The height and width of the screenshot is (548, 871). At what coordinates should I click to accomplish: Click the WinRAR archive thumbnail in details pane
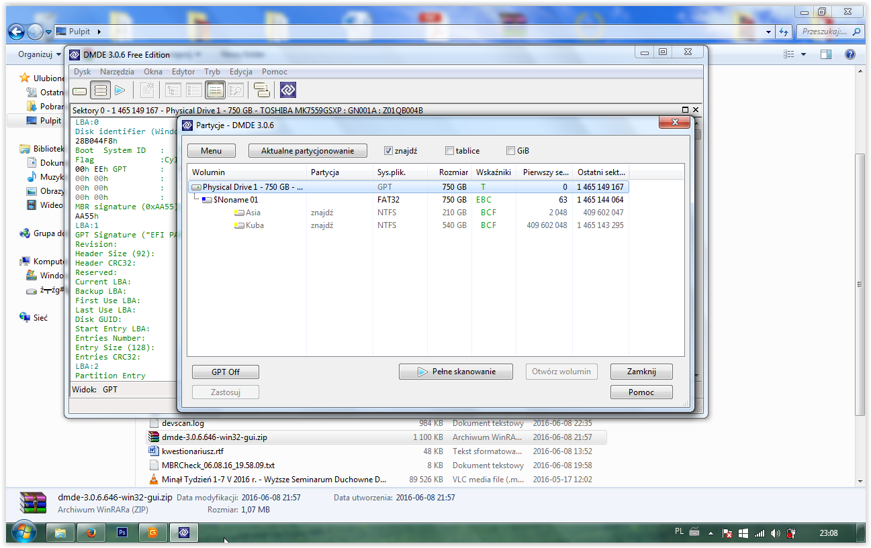[x=32, y=503]
